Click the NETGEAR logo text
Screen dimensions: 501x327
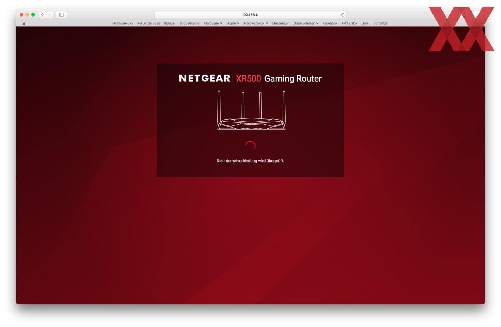204,78
